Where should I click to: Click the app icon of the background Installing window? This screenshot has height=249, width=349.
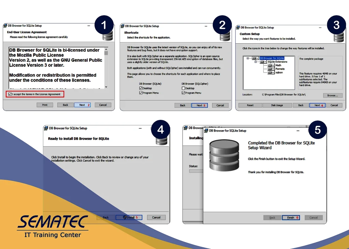tap(185, 128)
